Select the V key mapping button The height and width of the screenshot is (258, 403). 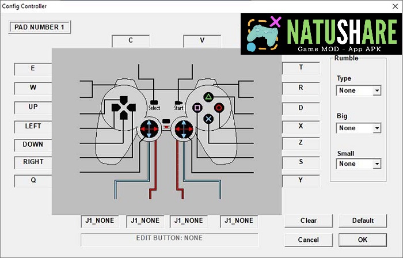(x=202, y=41)
